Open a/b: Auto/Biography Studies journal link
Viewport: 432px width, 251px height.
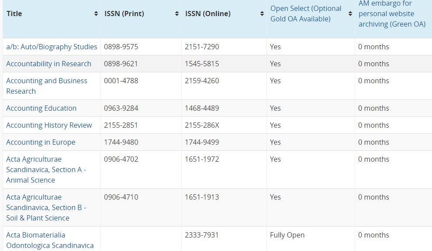click(x=52, y=47)
